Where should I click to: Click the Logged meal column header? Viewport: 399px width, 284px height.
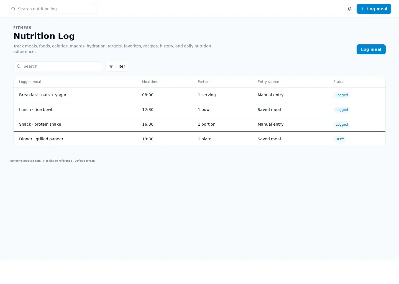pyautogui.click(x=30, y=82)
